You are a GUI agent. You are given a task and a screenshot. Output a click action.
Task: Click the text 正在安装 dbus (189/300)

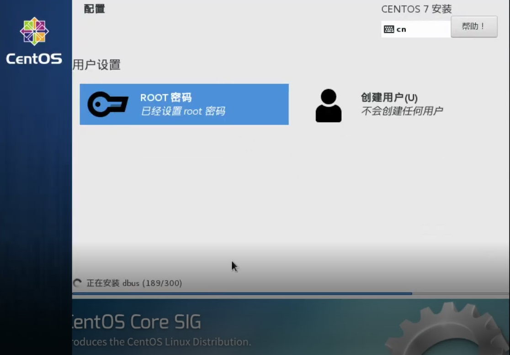[x=134, y=283]
